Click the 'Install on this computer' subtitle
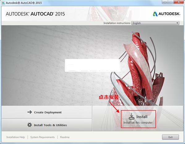Screen dimensions: 185x144 point(138,123)
